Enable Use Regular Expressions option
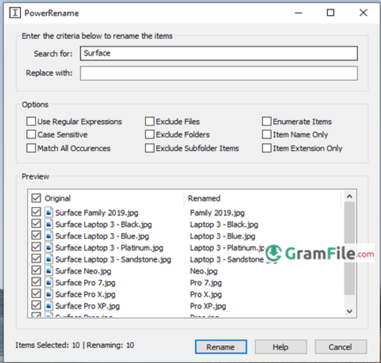Image resolution: width=381 pixels, height=363 pixels. [x=31, y=121]
